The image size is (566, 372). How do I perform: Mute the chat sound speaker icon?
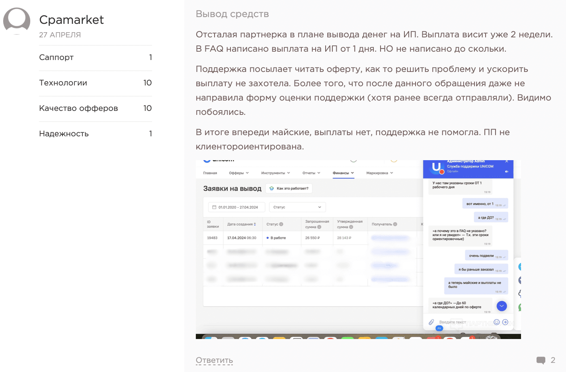[x=507, y=171]
